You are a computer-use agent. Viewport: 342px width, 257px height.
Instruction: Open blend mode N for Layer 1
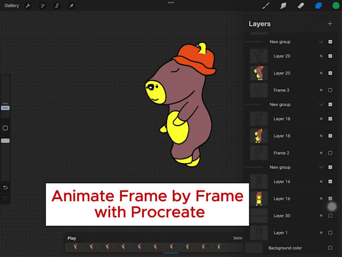tap(321, 233)
